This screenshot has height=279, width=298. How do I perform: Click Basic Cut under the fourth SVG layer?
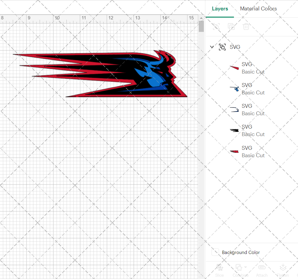point(253,135)
